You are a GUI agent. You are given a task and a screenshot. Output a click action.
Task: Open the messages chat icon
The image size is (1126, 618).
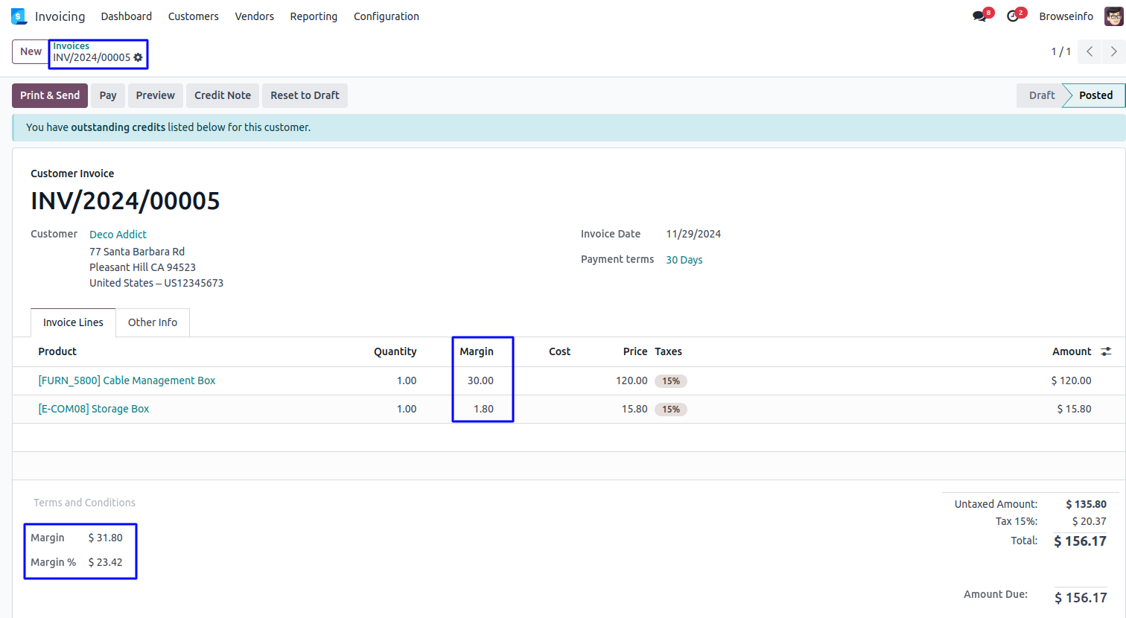coord(979,16)
